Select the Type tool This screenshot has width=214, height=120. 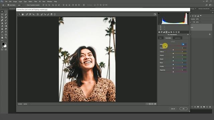6,32
